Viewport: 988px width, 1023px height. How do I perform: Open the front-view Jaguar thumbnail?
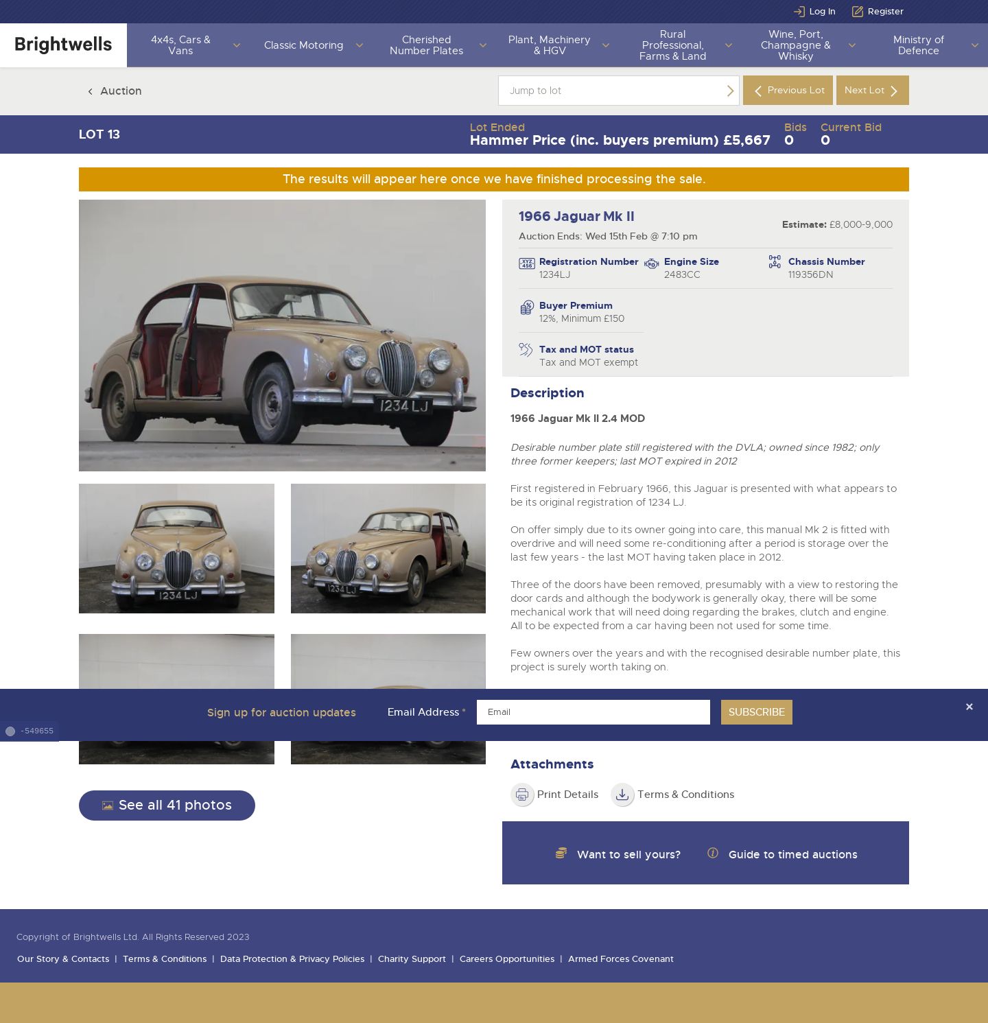click(176, 548)
